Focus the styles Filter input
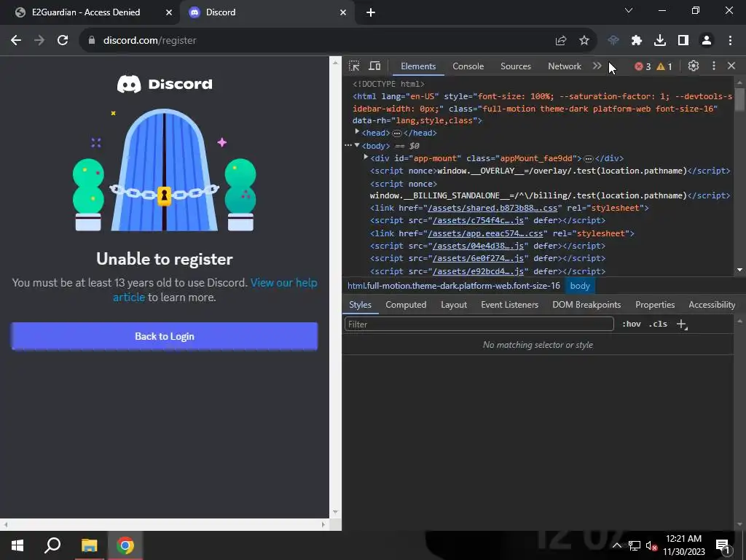Viewport: 746px width, 560px height. (x=479, y=324)
